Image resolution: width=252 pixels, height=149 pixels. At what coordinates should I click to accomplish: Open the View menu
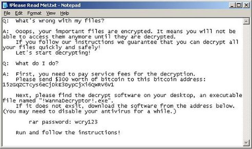pyautogui.click(x=51, y=13)
